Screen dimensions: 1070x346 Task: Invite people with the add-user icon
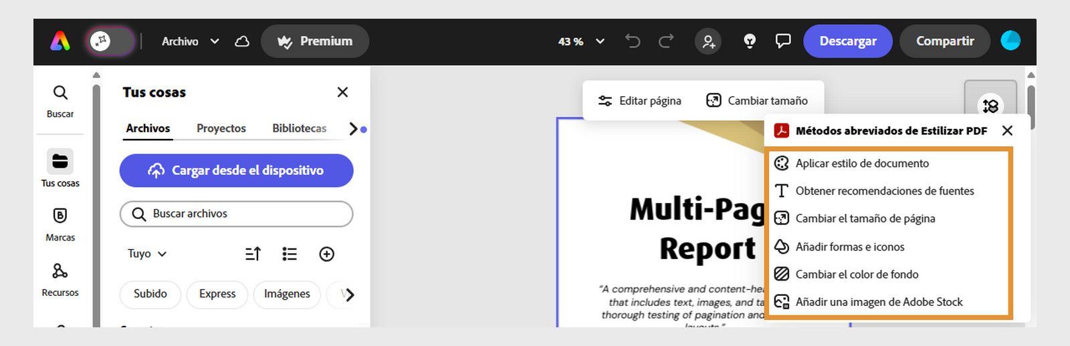point(708,41)
